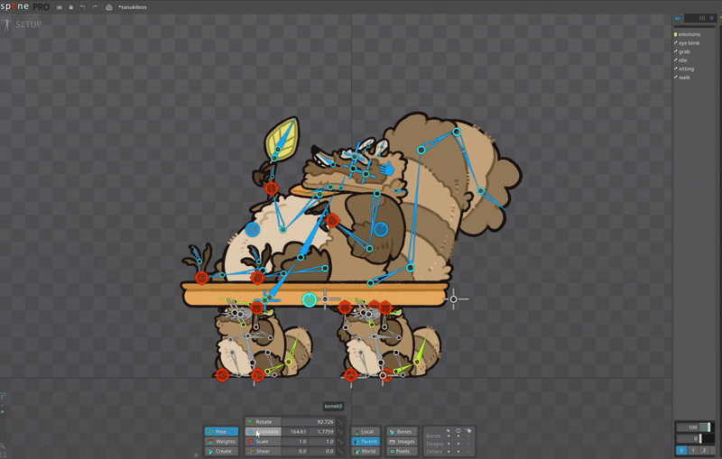
Task: Select the Create tool
Action: point(221,451)
